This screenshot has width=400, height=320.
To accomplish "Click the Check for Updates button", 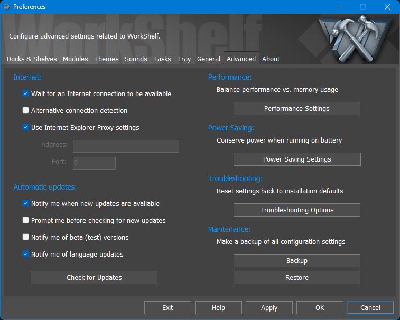I will (x=94, y=277).
